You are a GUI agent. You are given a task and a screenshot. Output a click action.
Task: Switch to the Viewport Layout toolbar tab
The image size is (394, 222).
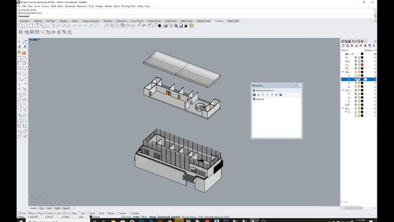pyautogui.click(x=90, y=21)
